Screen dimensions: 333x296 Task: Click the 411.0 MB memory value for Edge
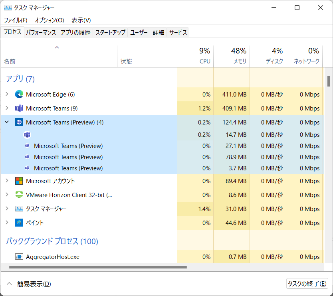[x=234, y=95]
